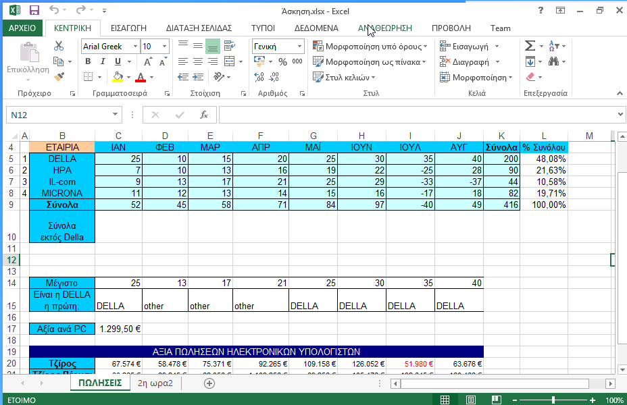
Task: Merge and center the selected cells
Action: [x=230, y=61]
